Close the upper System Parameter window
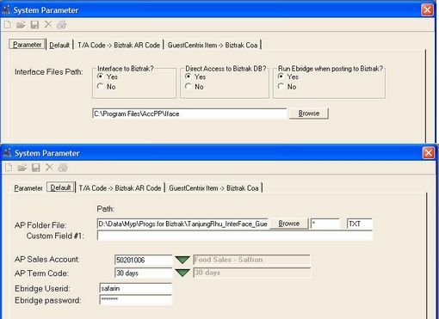 427,10
